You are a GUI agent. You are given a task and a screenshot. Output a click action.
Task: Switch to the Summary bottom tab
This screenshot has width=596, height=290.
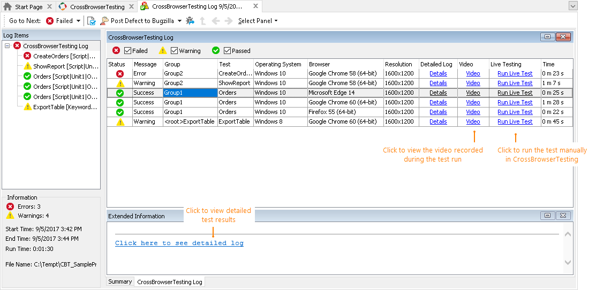[120, 281]
